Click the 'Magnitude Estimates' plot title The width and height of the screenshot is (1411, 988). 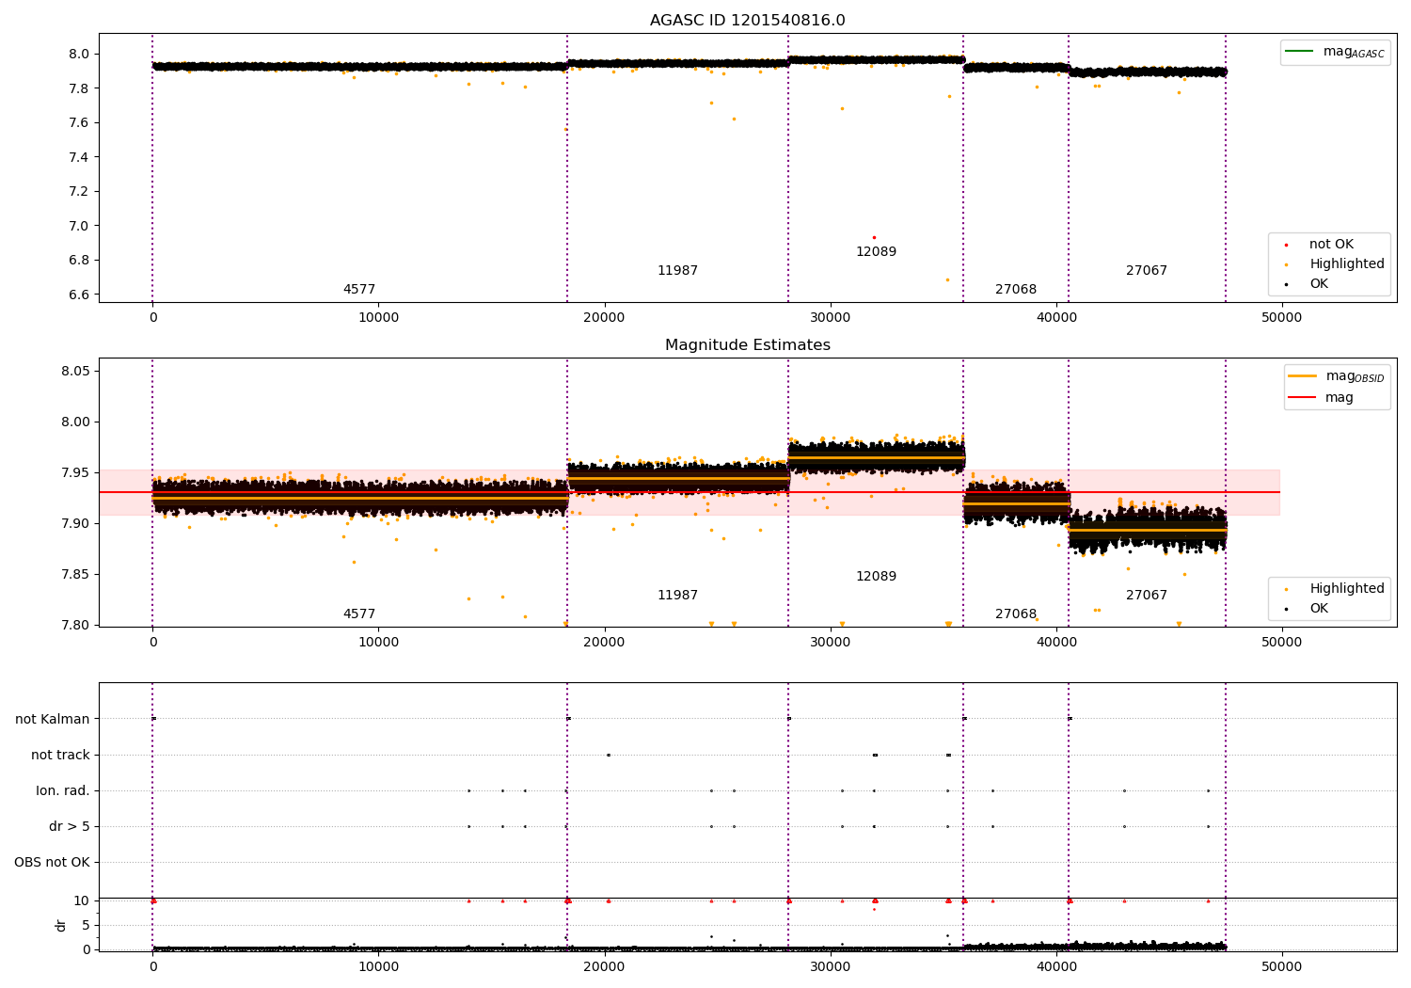[747, 345]
